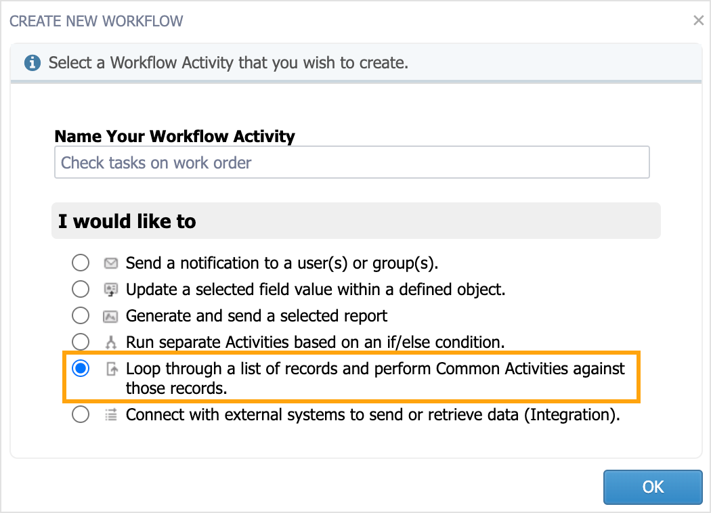Click the 'Generate and send a selected report' text
The height and width of the screenshot is (513, 711).
click(x=257, y=316)
